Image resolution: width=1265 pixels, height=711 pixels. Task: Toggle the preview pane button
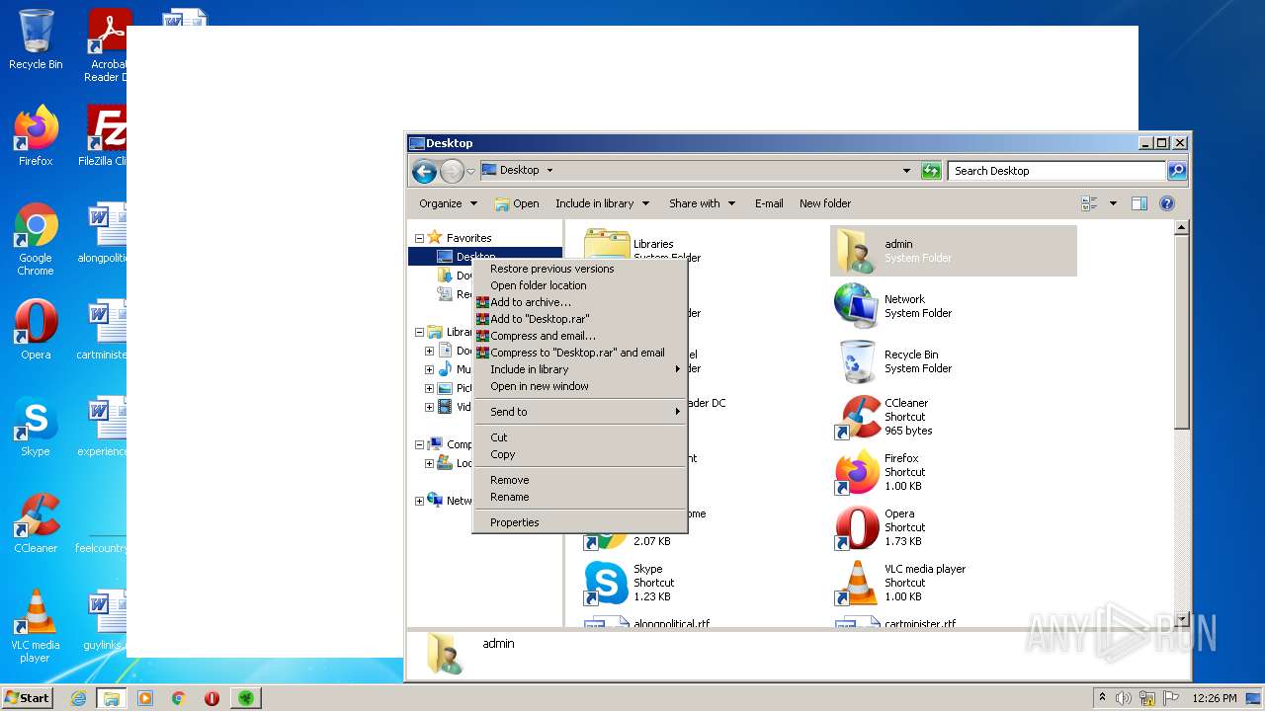(x=1139, y=203)
